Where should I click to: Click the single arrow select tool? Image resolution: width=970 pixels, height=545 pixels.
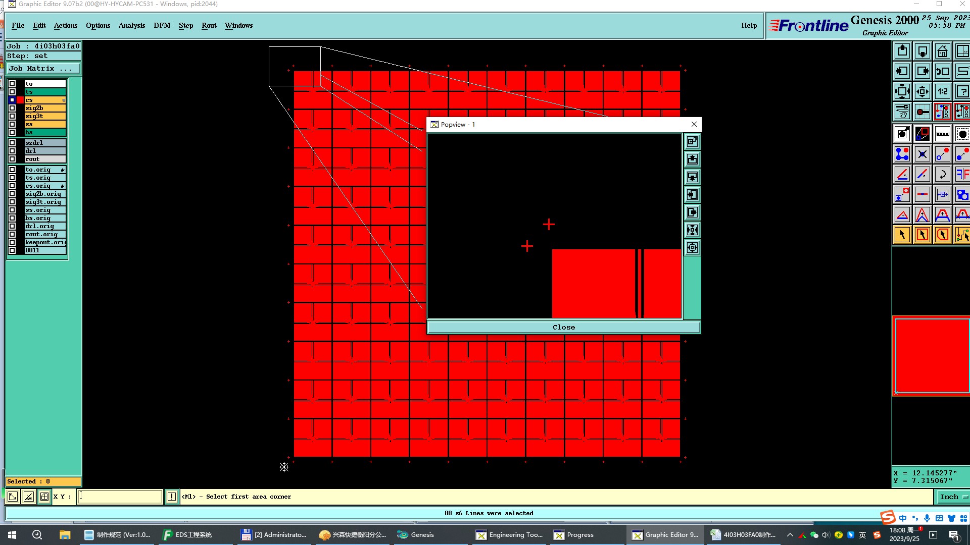click(902, 235)
